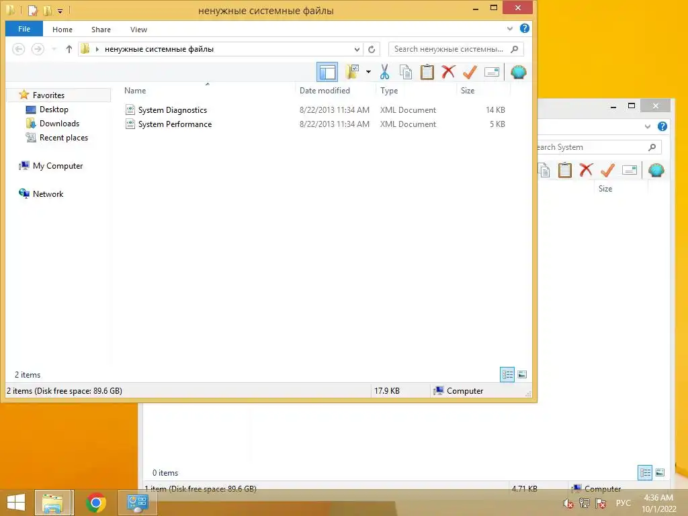Open My Computer in the navigation pane
This screenshot has width=688, height=516.
coord(58,166)
